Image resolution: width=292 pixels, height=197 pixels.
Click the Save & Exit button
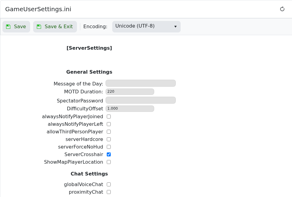(x=55, y=27)
